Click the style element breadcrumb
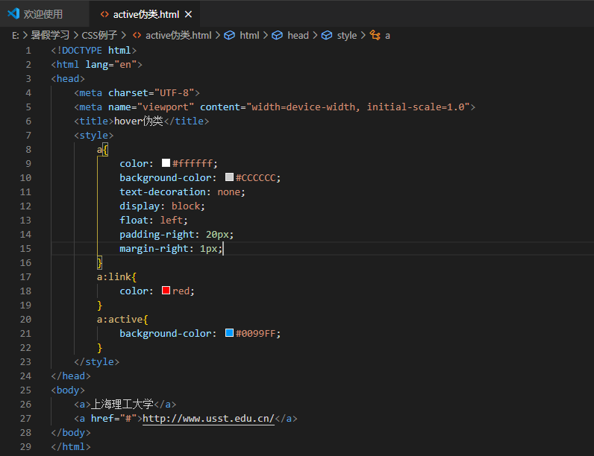Viewport: 594px width, 456px height. coord(347,35)
